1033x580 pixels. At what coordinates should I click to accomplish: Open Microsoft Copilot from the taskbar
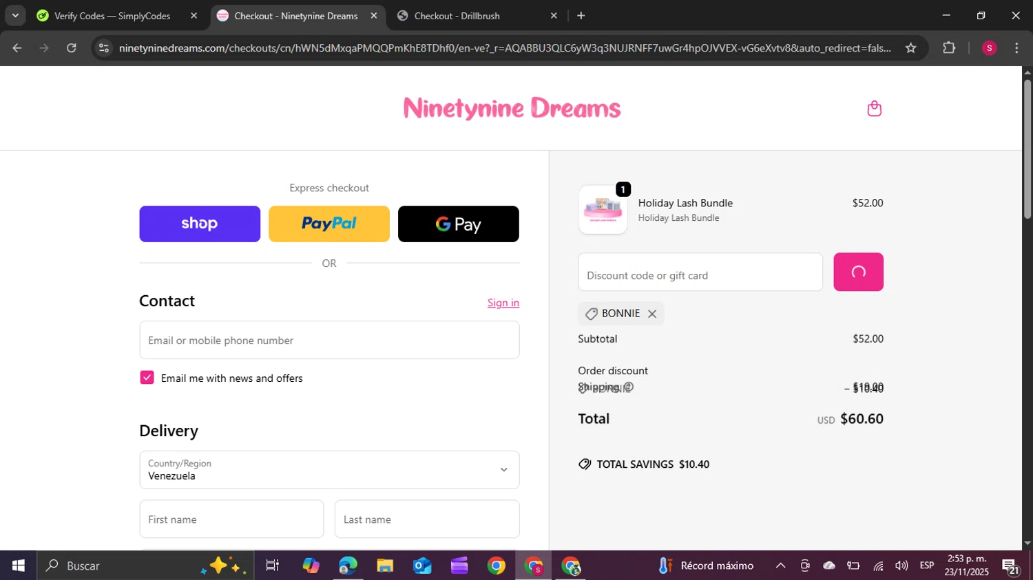tap(311, 566)
